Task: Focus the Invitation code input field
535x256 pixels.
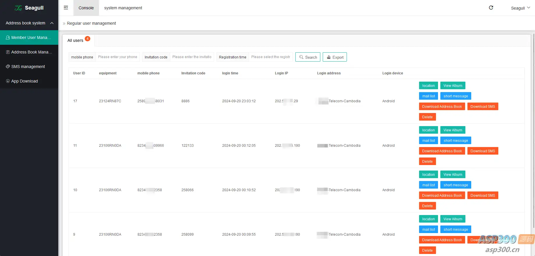Action: (192, 57)
